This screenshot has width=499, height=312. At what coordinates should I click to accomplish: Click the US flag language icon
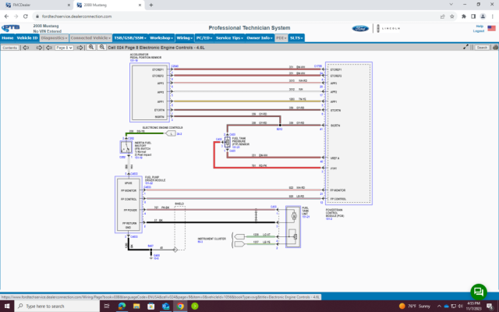click(x=491, y=28)
